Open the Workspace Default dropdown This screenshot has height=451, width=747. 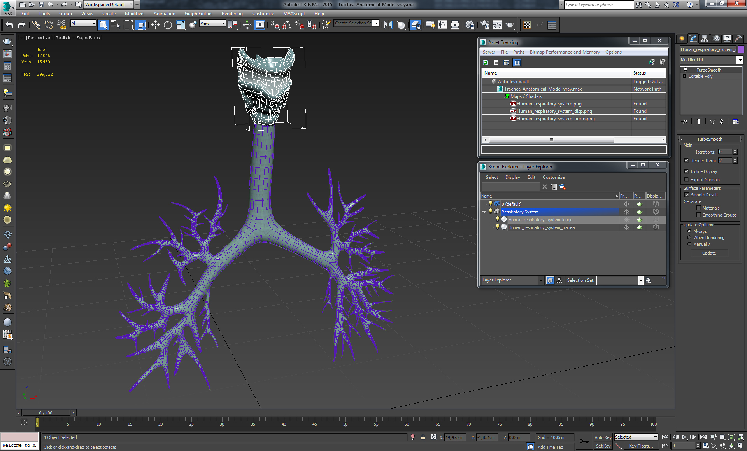tap(131, 5)
